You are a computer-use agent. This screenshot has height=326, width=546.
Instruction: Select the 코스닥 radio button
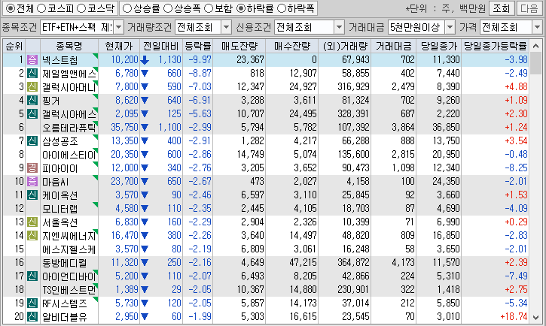81,8
